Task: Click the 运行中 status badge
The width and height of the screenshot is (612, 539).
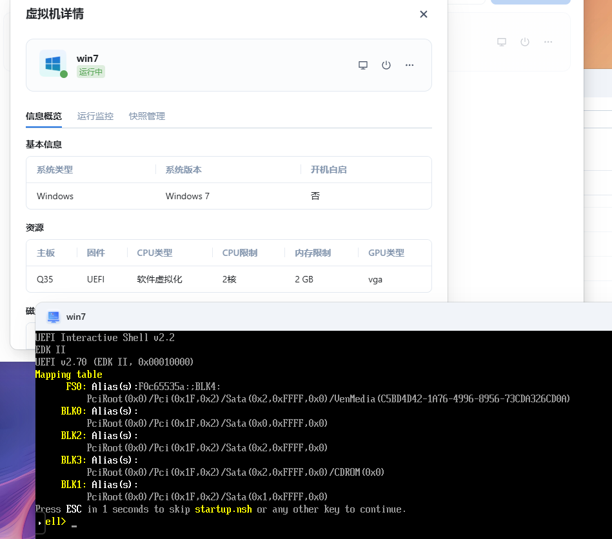Action: [91, 72]
